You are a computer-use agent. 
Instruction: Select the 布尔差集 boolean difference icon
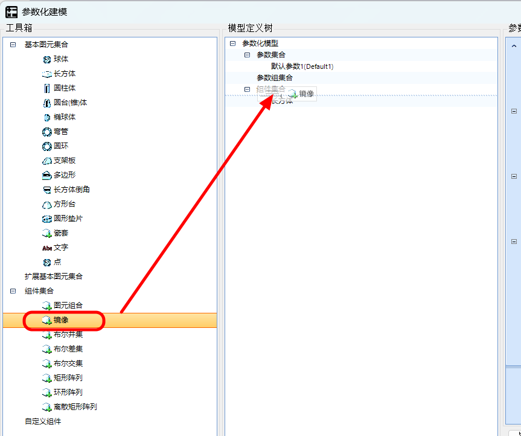[47, 349]
